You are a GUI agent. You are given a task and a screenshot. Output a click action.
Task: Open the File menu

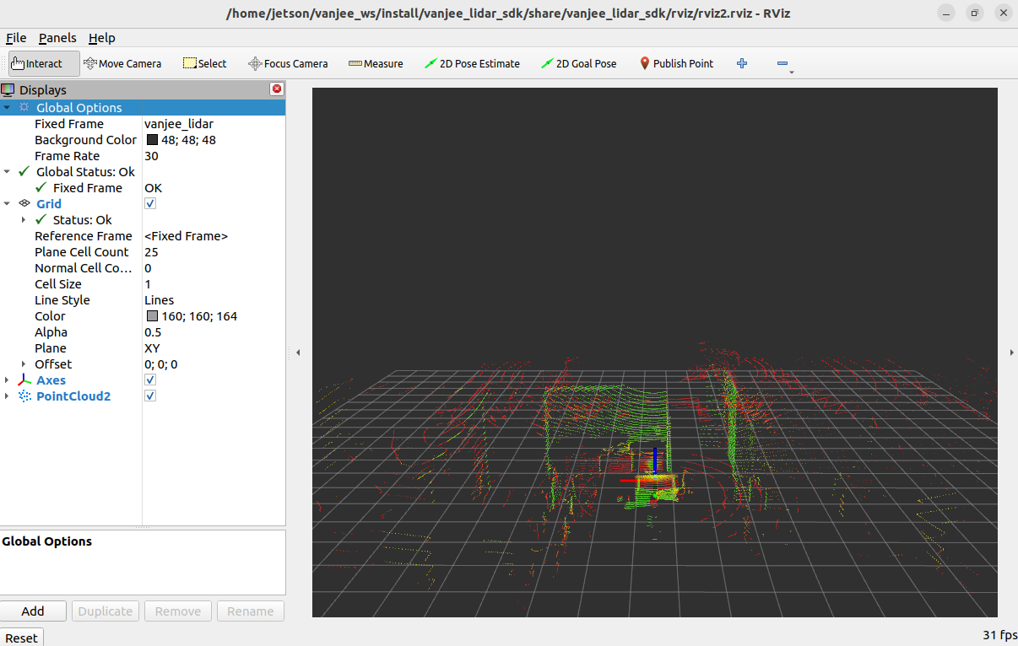pyautogui.click(x=16, y=38)
